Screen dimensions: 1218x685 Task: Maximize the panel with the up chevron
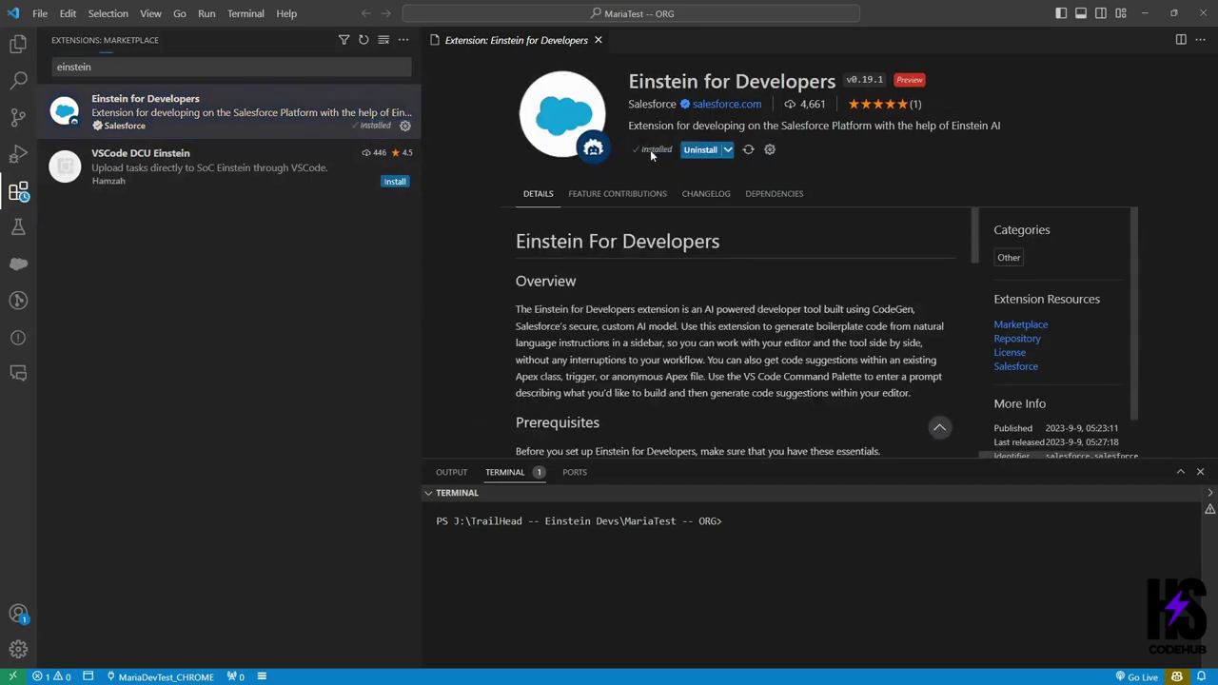[1181, 472]
